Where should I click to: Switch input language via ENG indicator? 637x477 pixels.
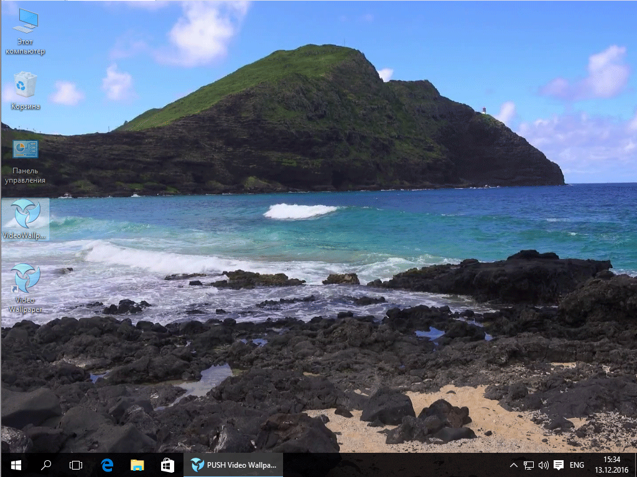[577, 465]
